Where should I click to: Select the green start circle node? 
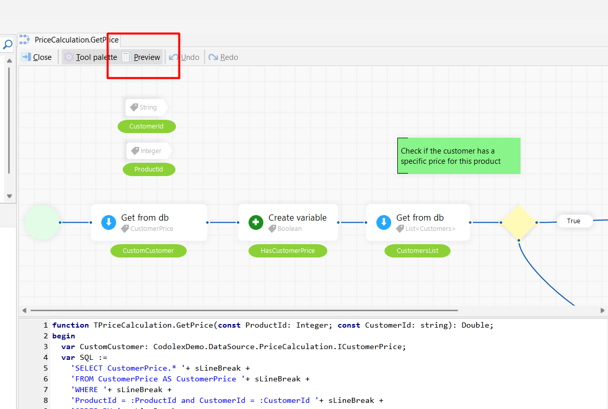42,222
